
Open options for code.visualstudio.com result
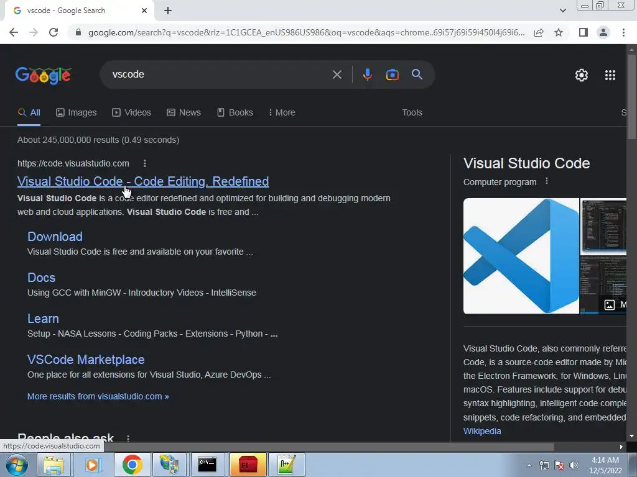pos(144,163)
